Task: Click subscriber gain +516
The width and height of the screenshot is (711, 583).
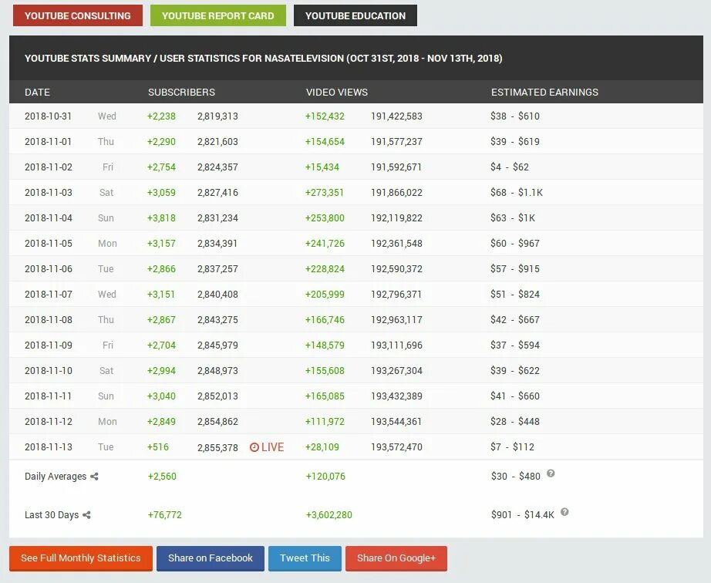Action: [157, 447]
